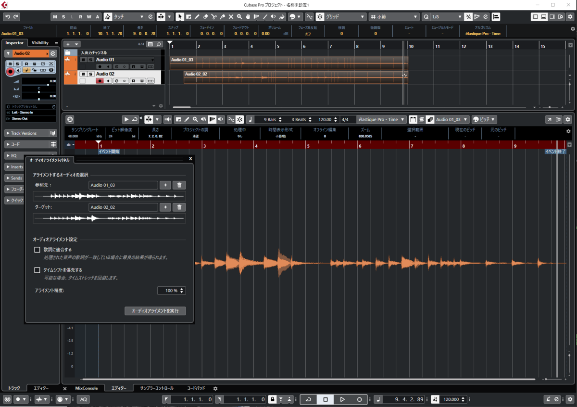Viewport: 577px width, 407px height.
Task: Click the オーディオアライメントを実行 button
Action: point(155,311)
